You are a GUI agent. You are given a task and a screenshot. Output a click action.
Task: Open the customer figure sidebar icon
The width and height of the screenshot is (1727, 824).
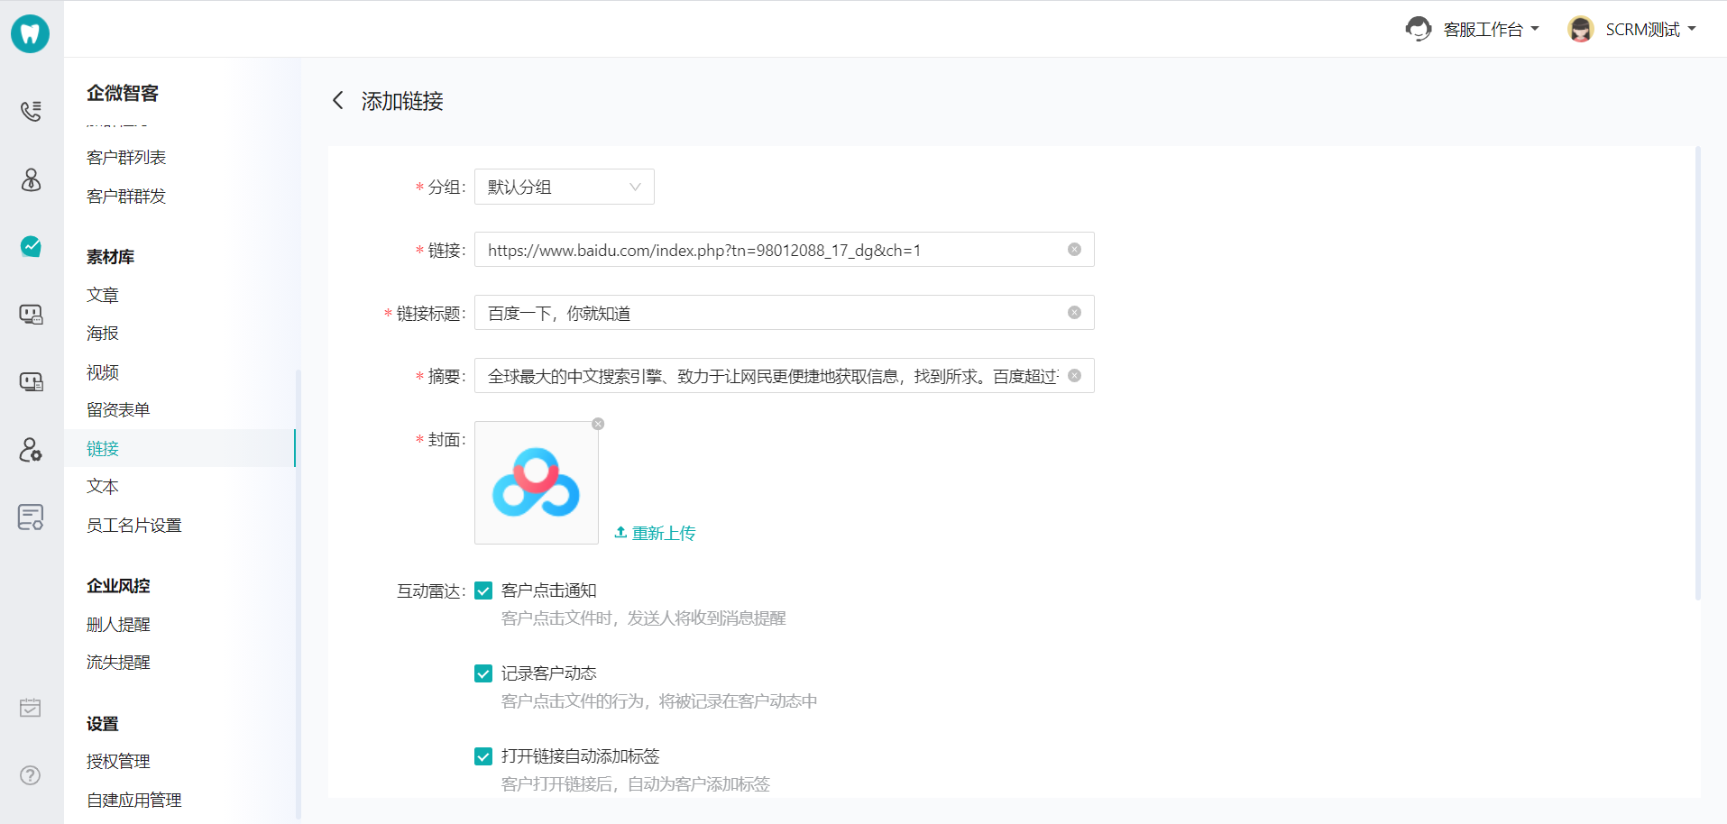31,179
